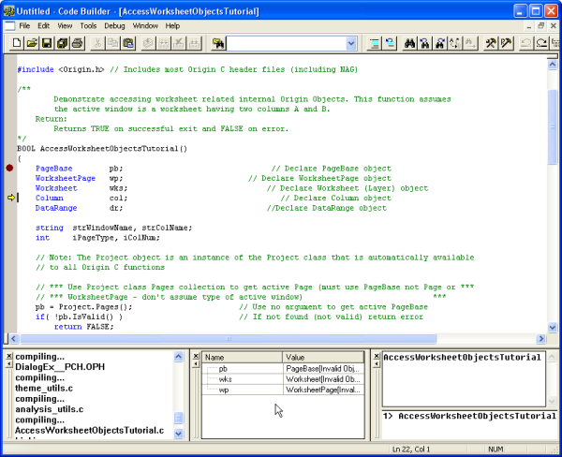Print the code using the printer icon

(x=76, y=43)
